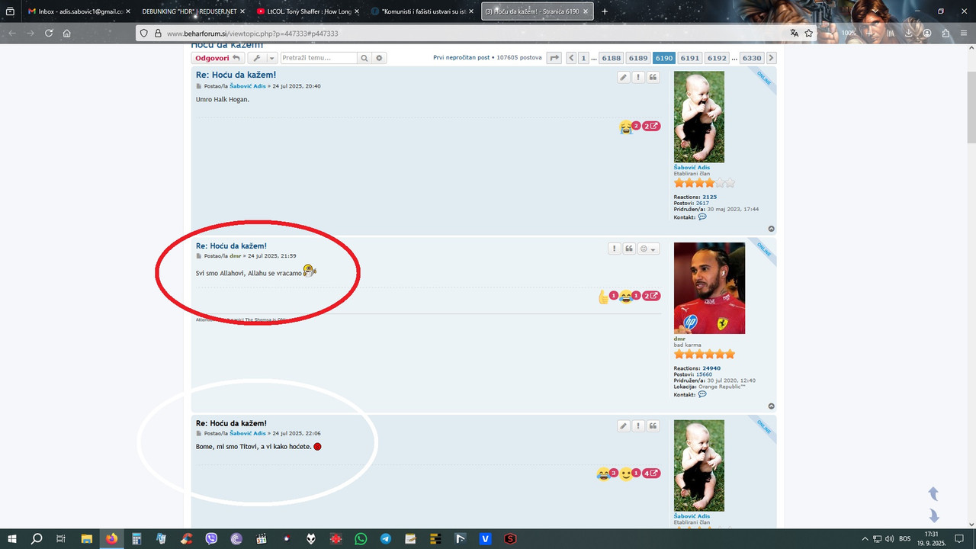Open Šabović Adis avatar in first post
The height and width of the screenshot is (549, 976).
(699, 117)
